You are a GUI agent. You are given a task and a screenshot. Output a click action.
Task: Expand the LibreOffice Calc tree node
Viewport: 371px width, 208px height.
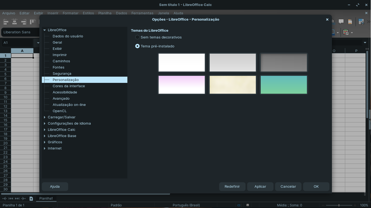tap(45, 130)
